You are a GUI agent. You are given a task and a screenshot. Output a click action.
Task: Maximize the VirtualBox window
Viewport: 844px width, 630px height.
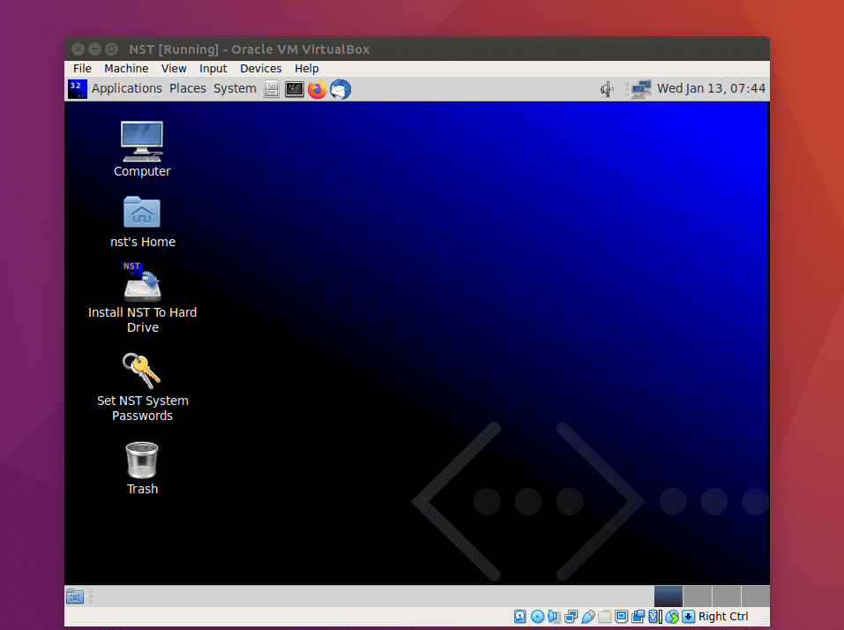[111, 49]
